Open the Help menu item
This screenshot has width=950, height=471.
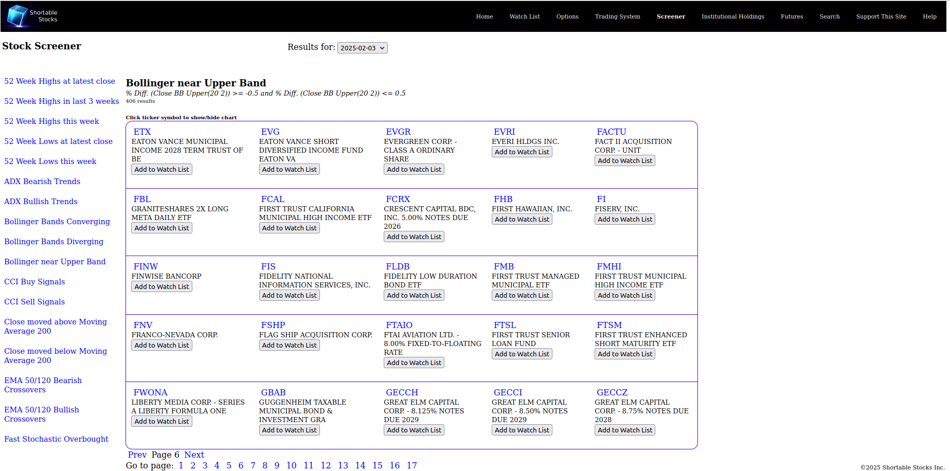coord(929,16)
